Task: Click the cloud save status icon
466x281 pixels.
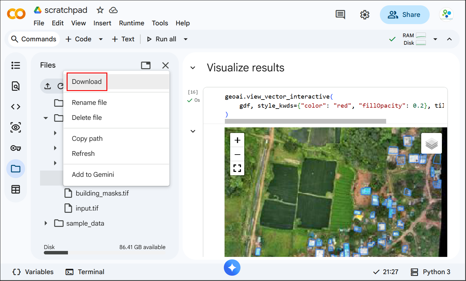Action: pos(113,10)
